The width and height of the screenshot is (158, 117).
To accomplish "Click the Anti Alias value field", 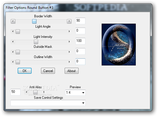I will click(x=16, y=92).
